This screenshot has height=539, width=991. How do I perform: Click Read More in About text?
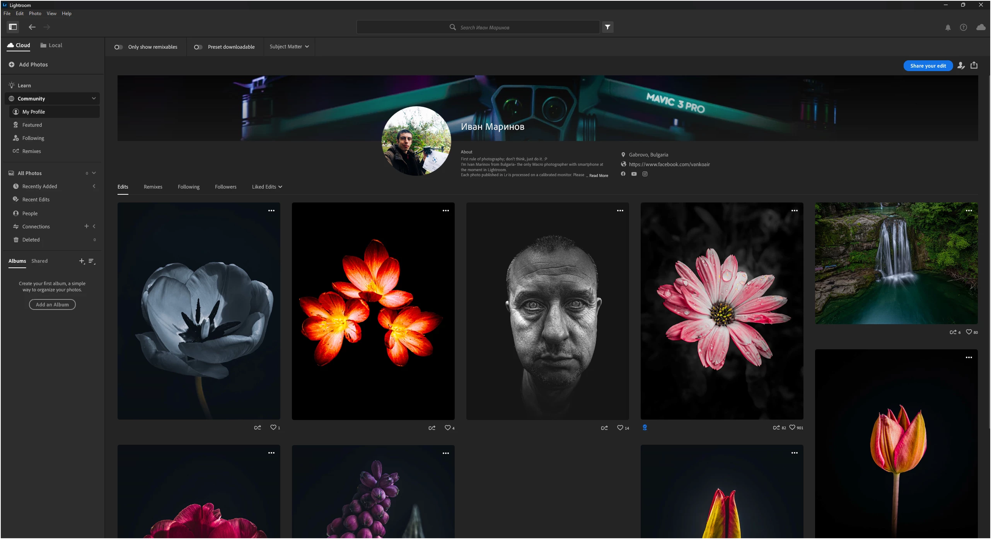[598, 175]
